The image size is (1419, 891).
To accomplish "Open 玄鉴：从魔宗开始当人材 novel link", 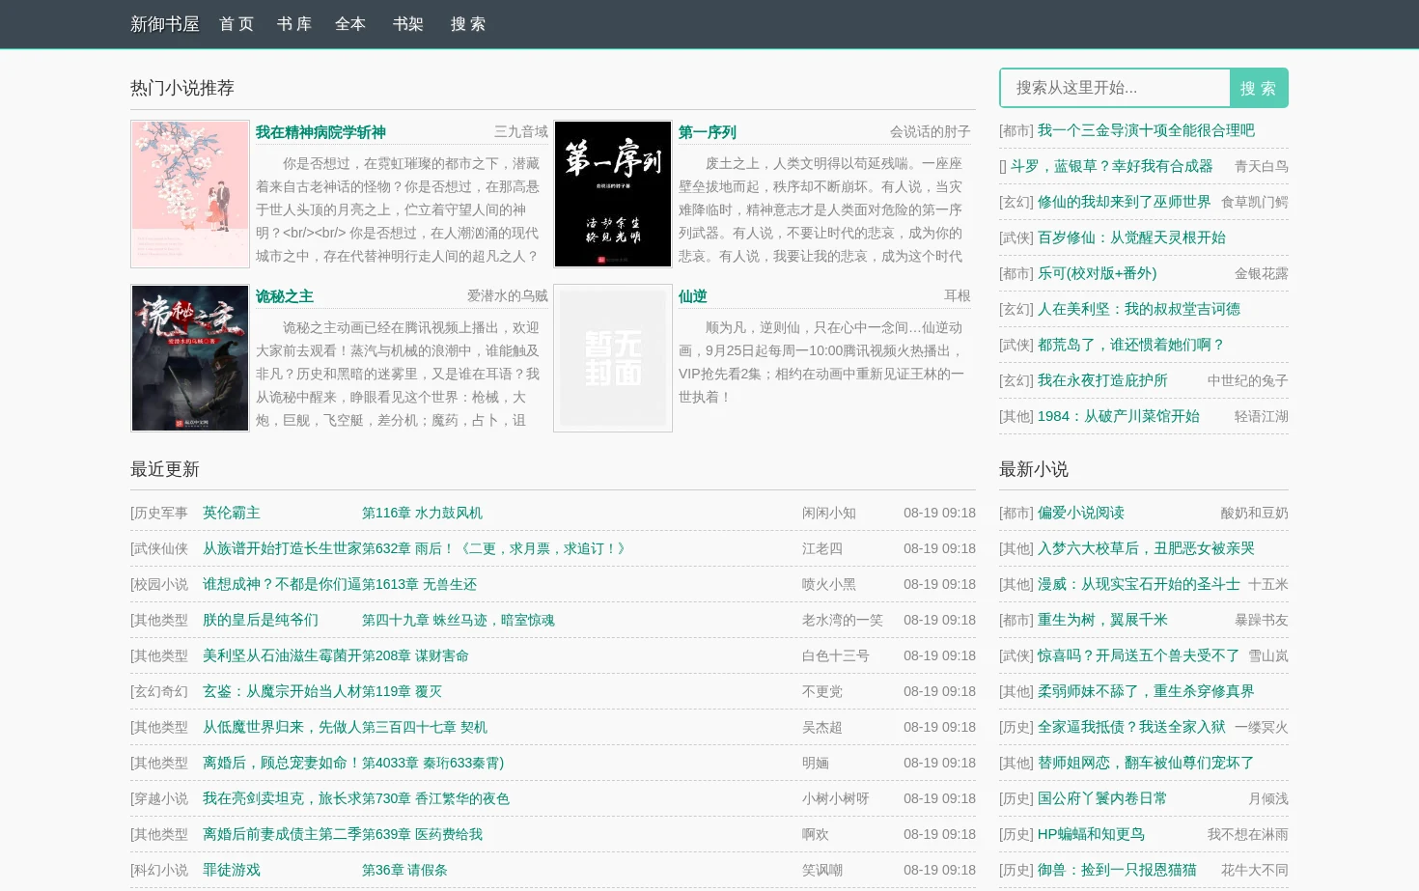I will pos(282,691).
